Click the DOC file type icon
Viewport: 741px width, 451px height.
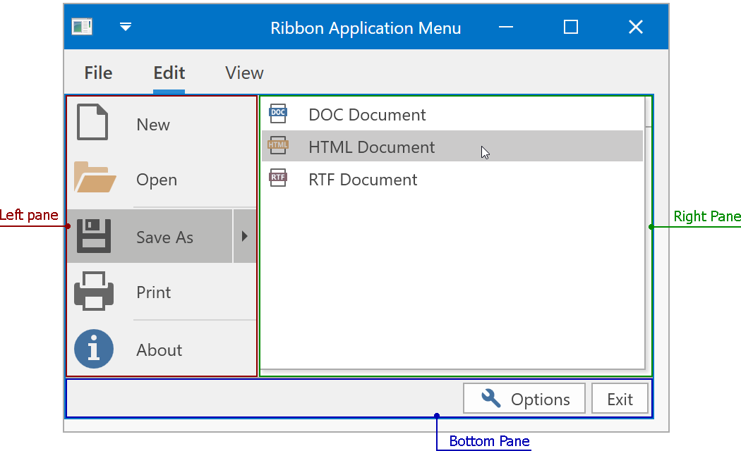coord(279,113)
